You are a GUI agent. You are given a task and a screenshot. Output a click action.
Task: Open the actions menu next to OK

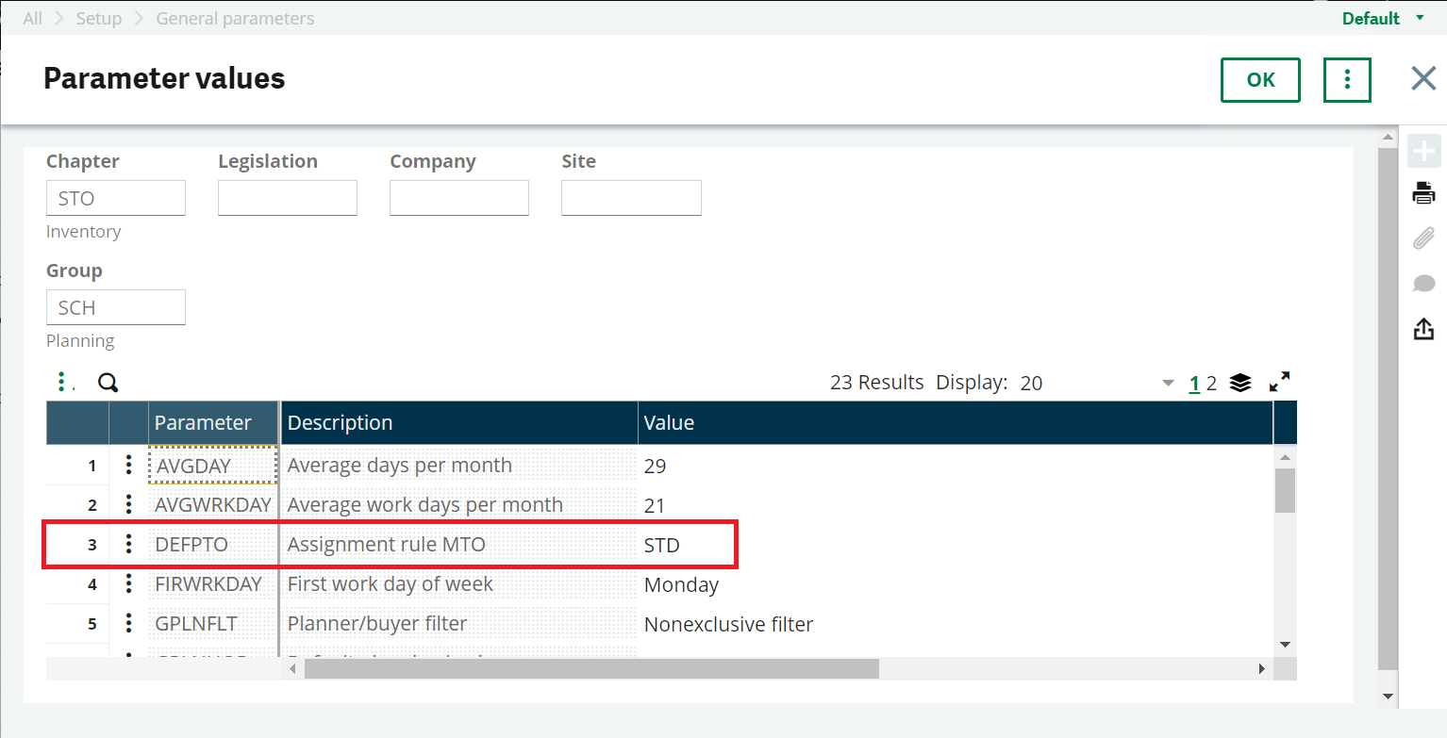pyautogui.click(x=1346, y=79)
